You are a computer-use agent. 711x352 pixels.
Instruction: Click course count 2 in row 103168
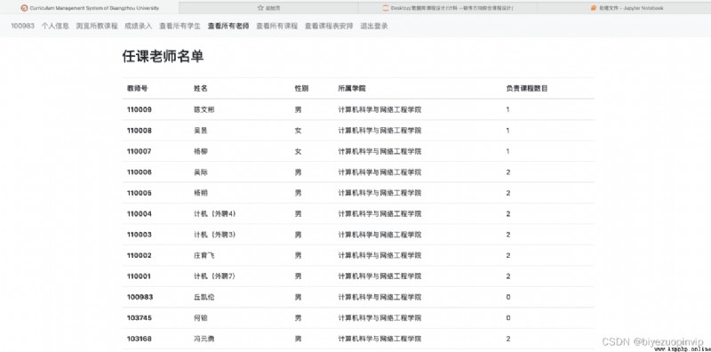(508, 339)
